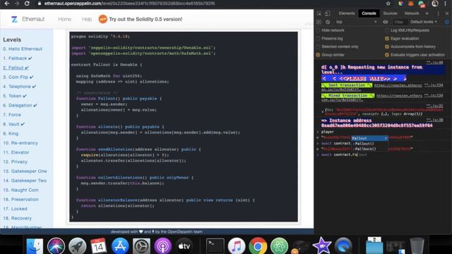Open the App Store in dock
Image resolution: width=452 pixels, height=254 pixels.
[120, 246]
